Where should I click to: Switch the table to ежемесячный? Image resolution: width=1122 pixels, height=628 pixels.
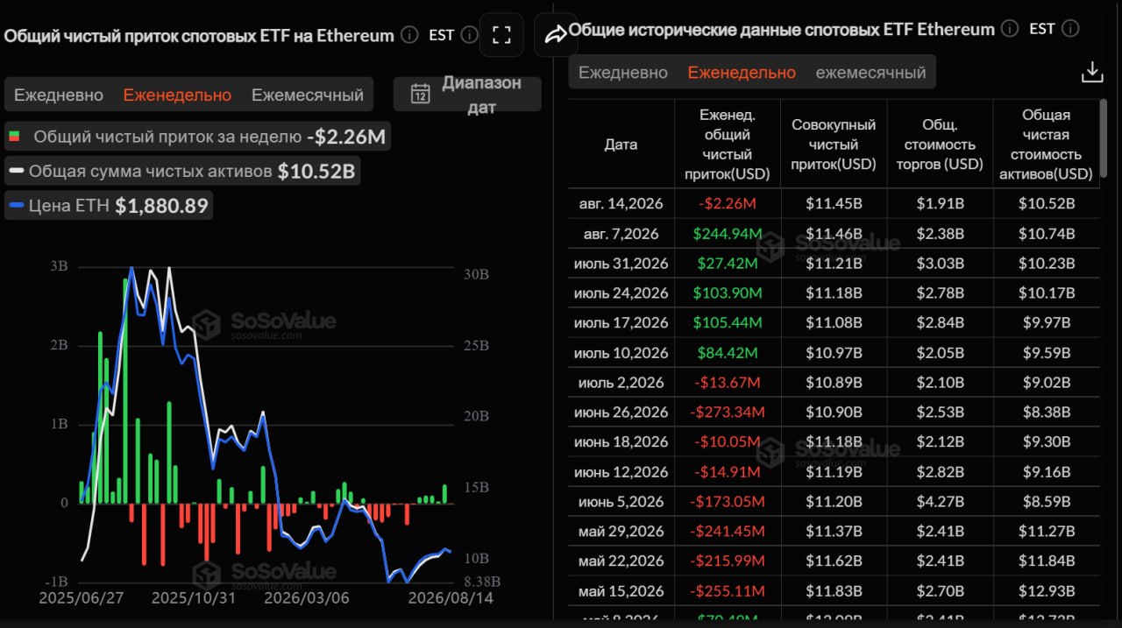coord(870,72)
